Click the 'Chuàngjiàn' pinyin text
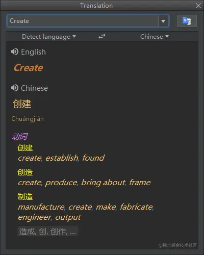Screen dimensions: 204x255 (28, 119)
